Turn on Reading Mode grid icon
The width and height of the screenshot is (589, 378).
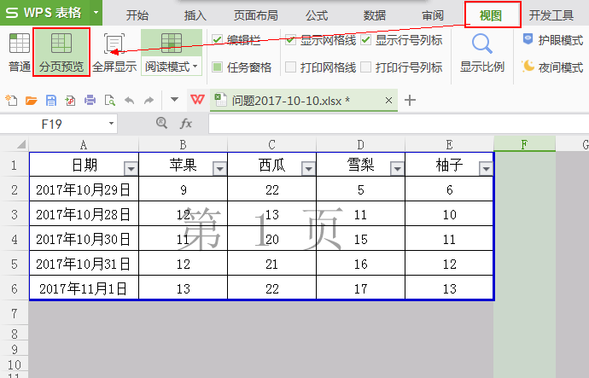coord(172,44)
